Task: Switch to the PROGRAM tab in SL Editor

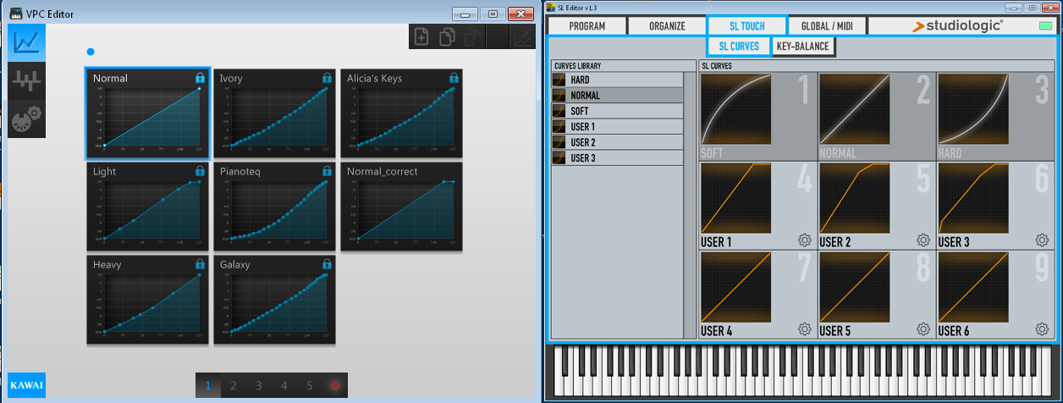Action: (587, 26)
